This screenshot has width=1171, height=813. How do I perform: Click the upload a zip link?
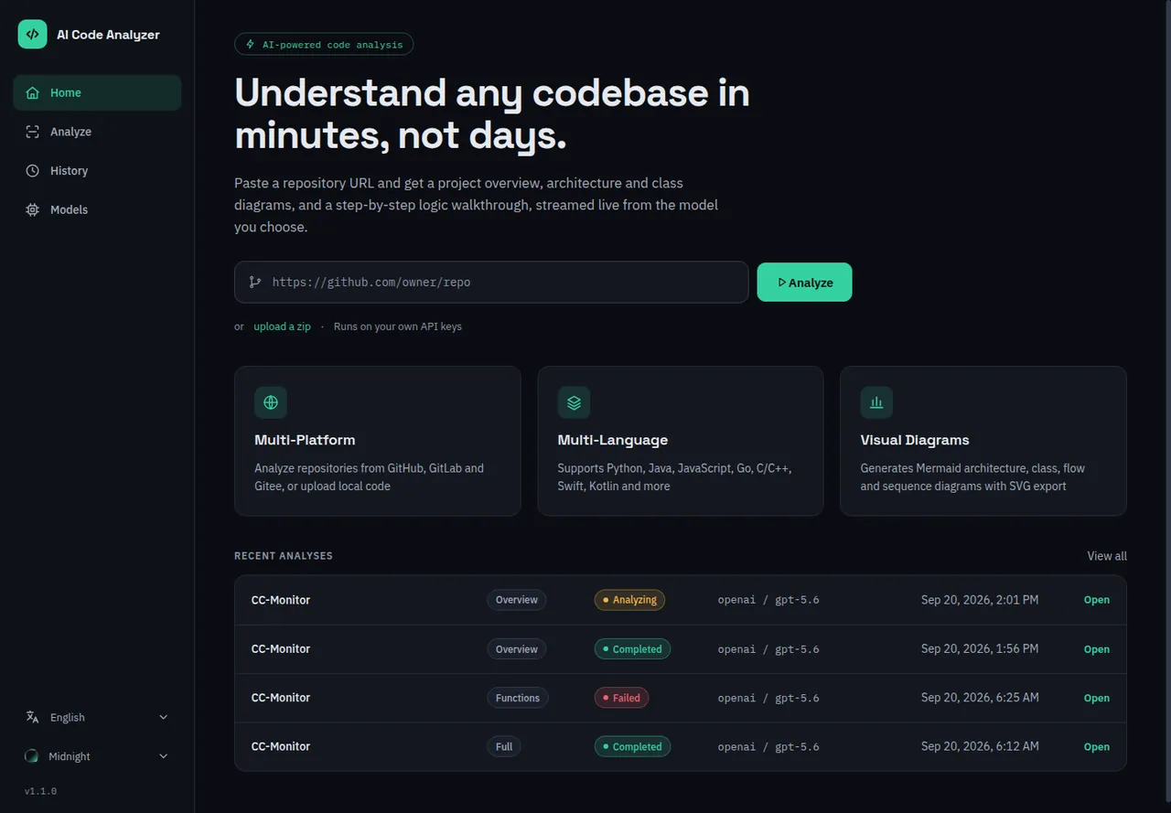(x=282, y=326)
